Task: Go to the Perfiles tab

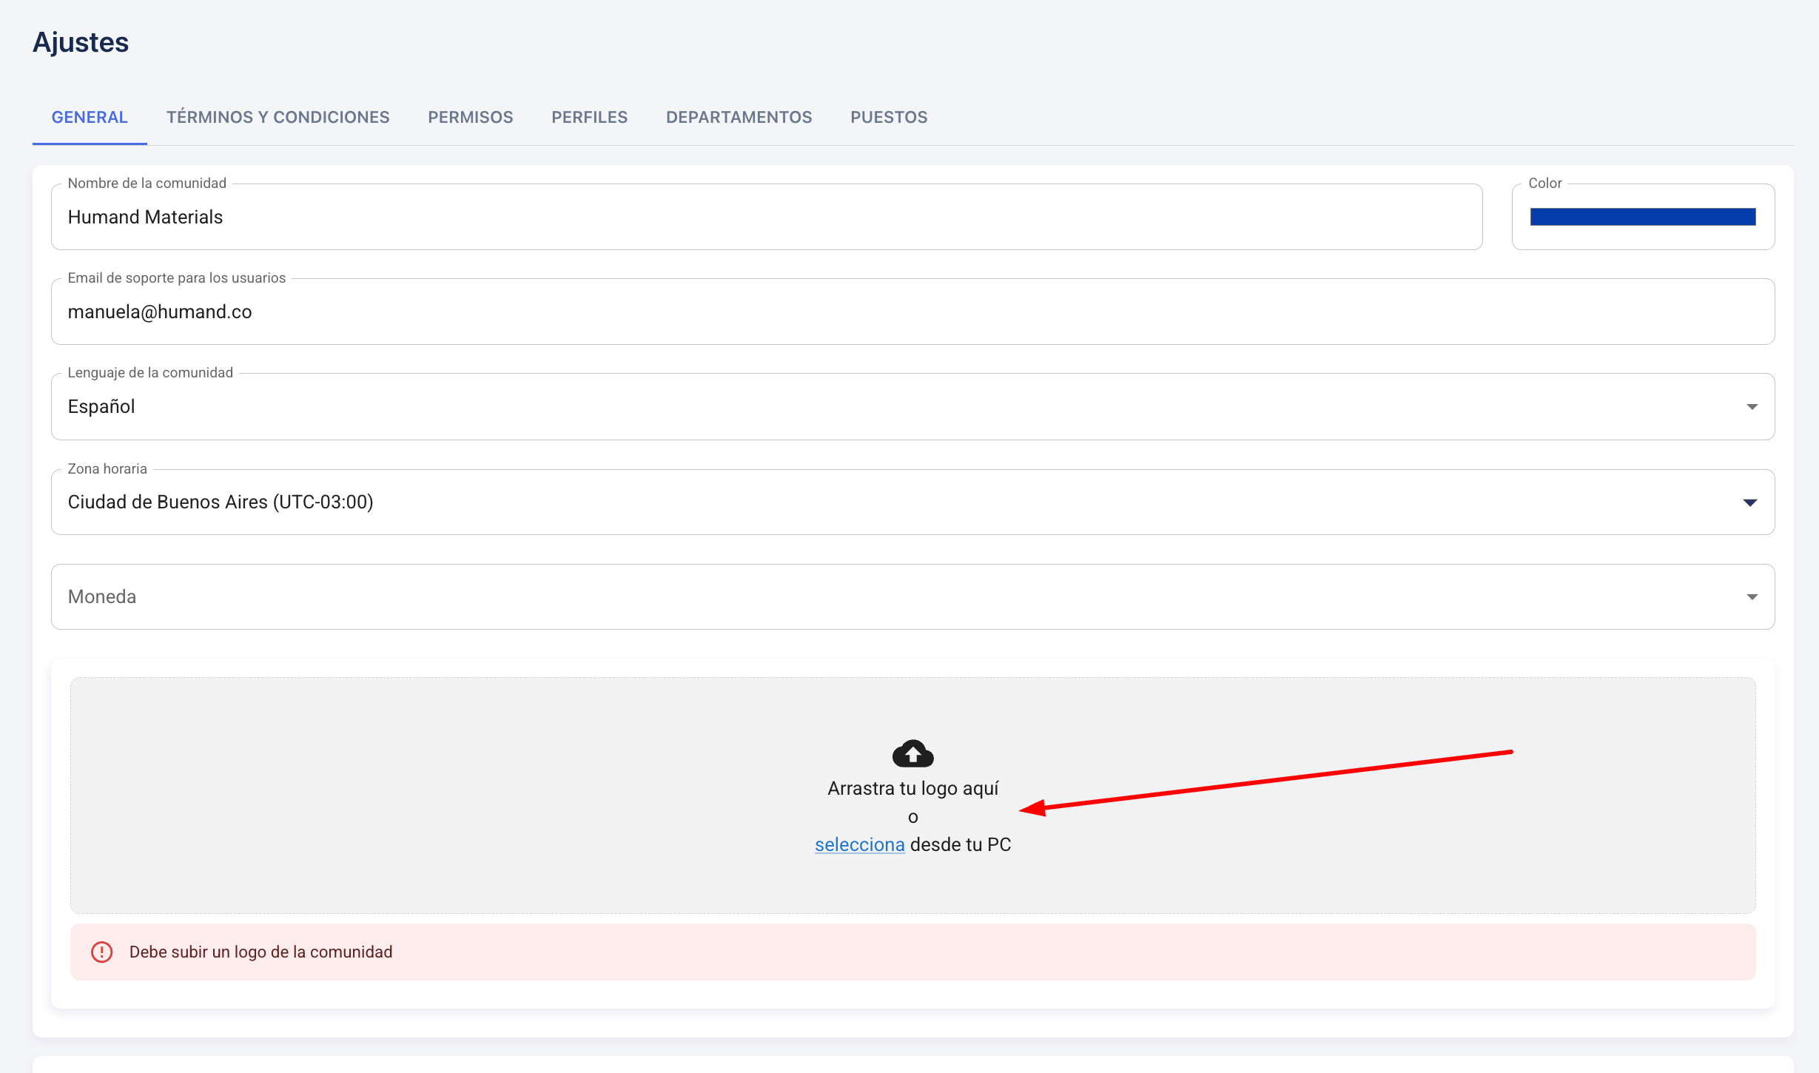Action: click(589, 117)
